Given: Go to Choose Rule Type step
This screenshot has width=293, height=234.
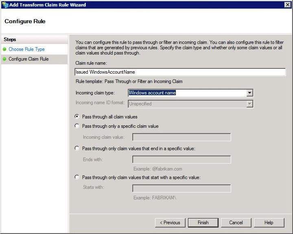Looking at the screenshot, I should pos(26,49).
